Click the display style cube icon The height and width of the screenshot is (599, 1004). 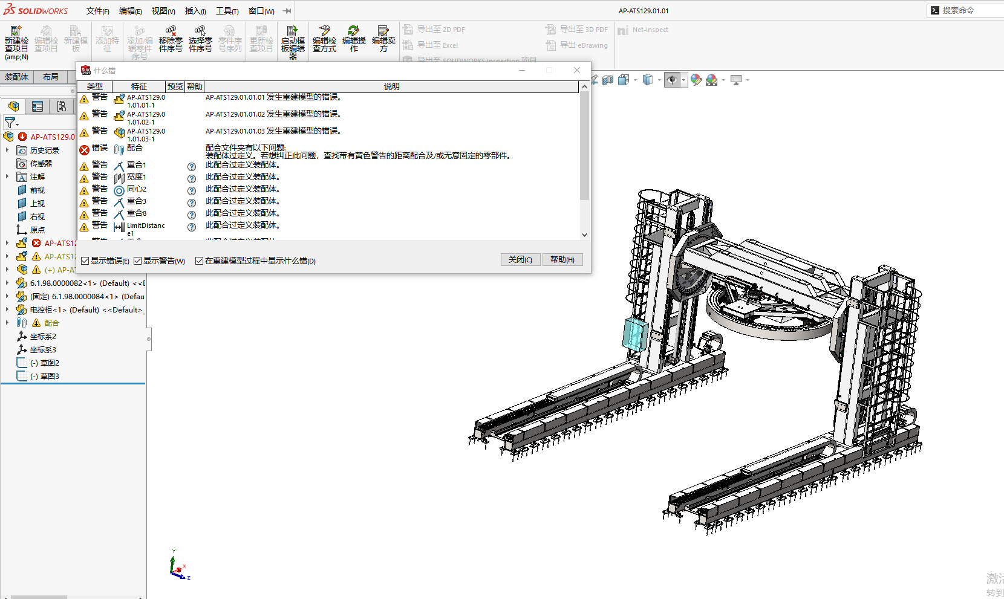[x=648, y=80]
